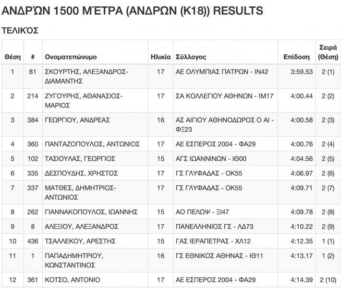Click the ΤΕΛΙΚΟΣ section heading
The width and height of the screenshot is (341, 288).
coord(20,30)
